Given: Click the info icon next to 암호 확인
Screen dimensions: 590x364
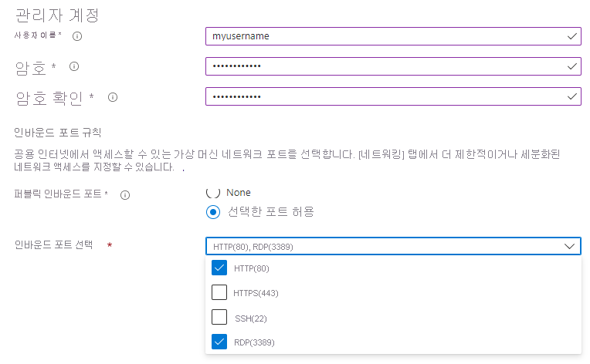Looking at the screenshot, I should point(113,97).
